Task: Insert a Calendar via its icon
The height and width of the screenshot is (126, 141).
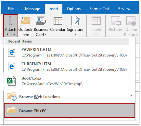Action: pyautogui.click(x=58, y=20)
